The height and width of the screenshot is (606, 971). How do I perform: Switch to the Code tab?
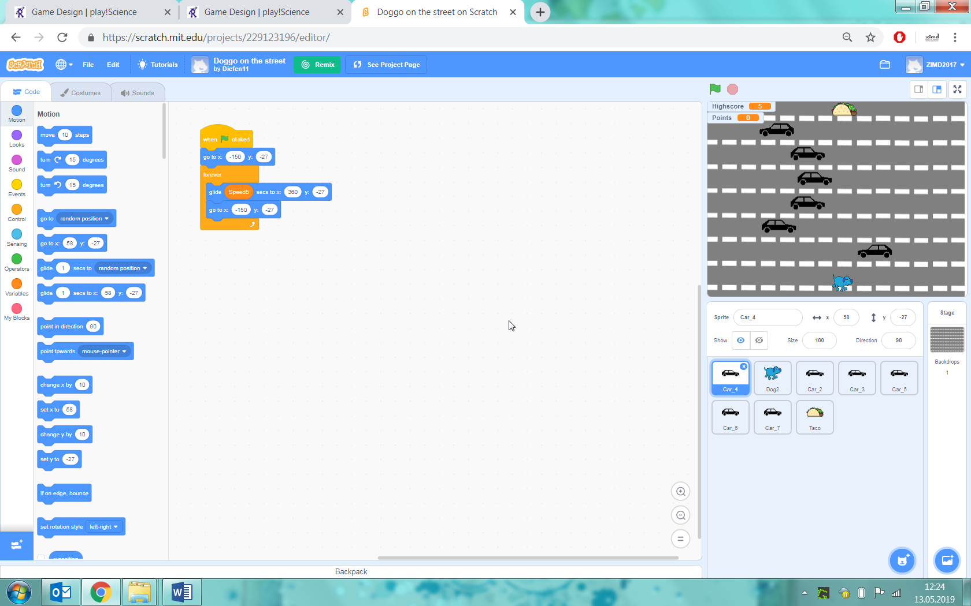click(x=26, y=92)
